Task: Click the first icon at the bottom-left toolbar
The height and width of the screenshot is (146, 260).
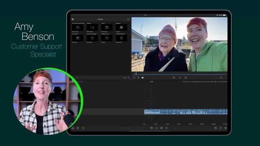Action: click(73, 128)
